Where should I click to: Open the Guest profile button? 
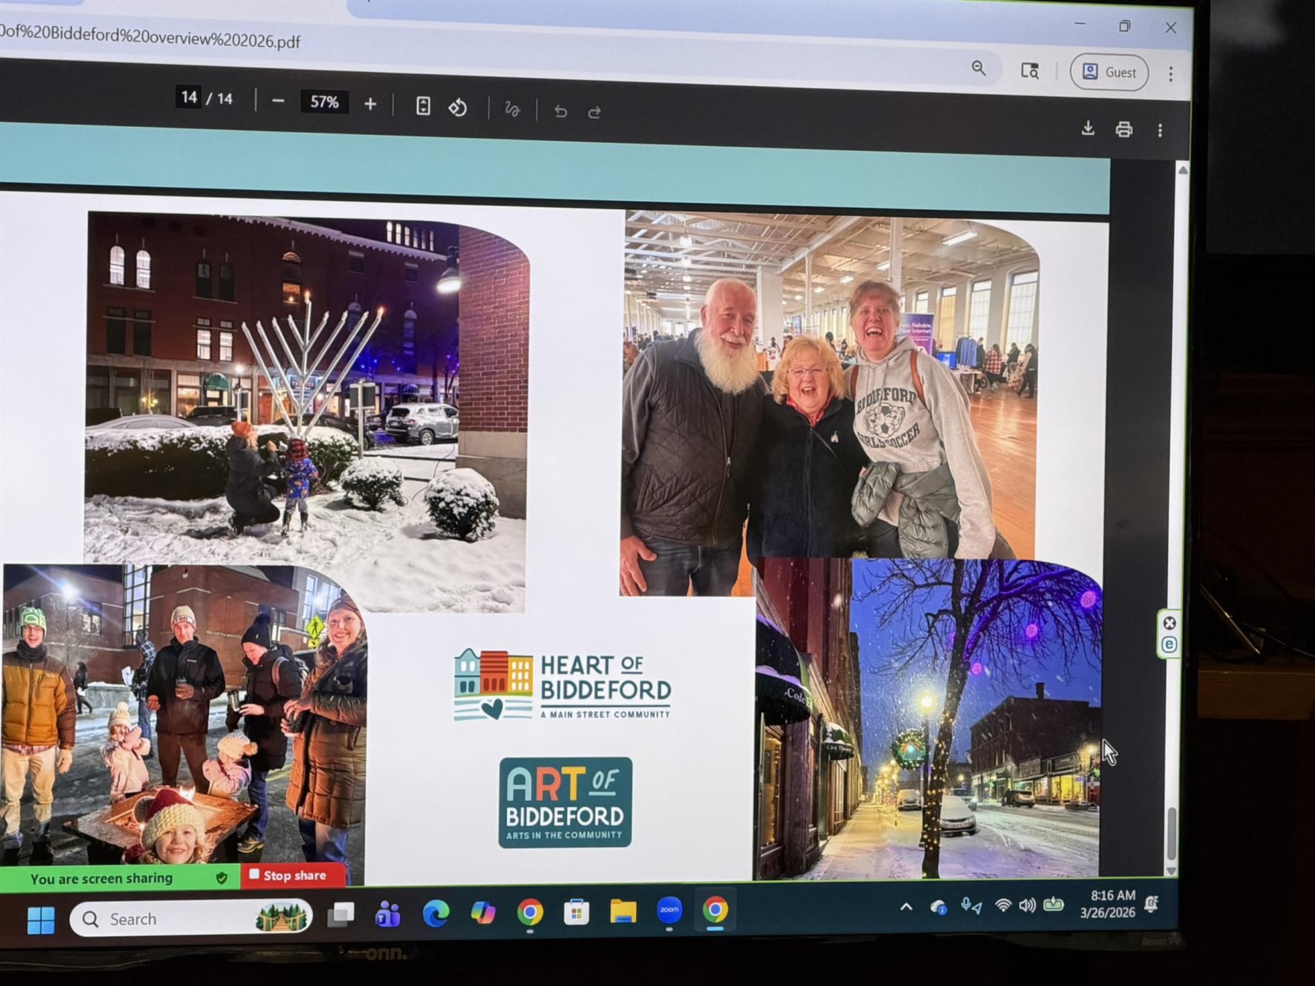[x=1109, y=72]
